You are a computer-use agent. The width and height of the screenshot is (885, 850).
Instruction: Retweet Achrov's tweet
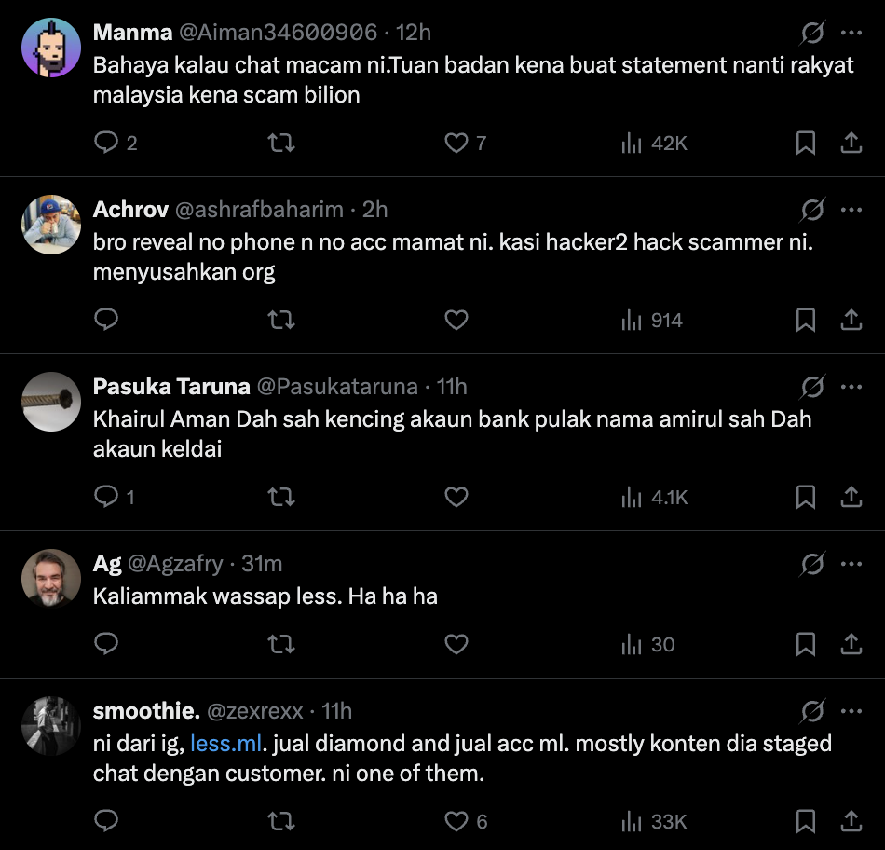coord(280,321)
